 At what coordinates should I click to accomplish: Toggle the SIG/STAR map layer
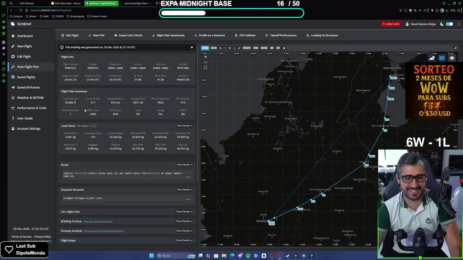click(247, 48)
